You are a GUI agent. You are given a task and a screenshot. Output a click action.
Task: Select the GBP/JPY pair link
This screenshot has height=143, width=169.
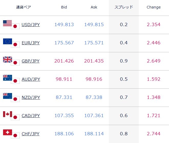[31, 61]
